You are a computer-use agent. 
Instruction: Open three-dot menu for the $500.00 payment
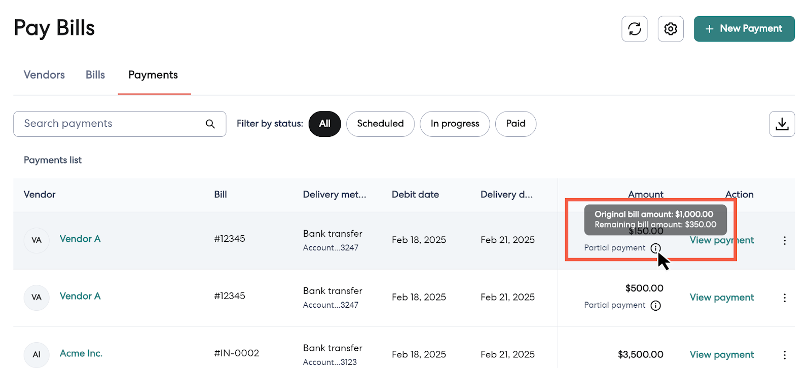pos(784,298)
